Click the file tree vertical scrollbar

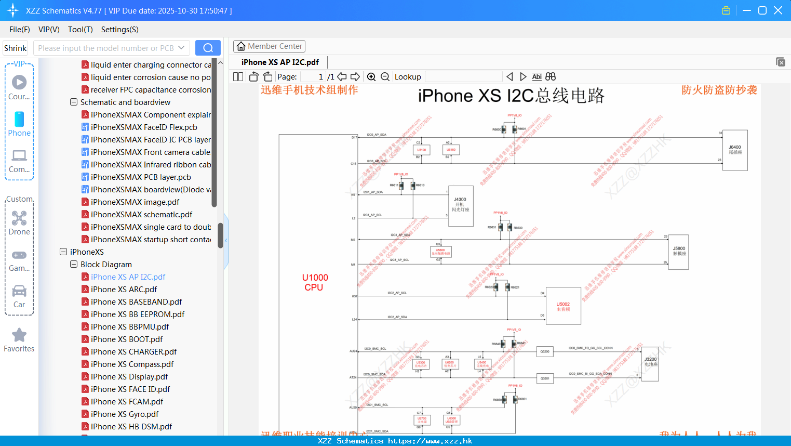(x=220, y=235)
